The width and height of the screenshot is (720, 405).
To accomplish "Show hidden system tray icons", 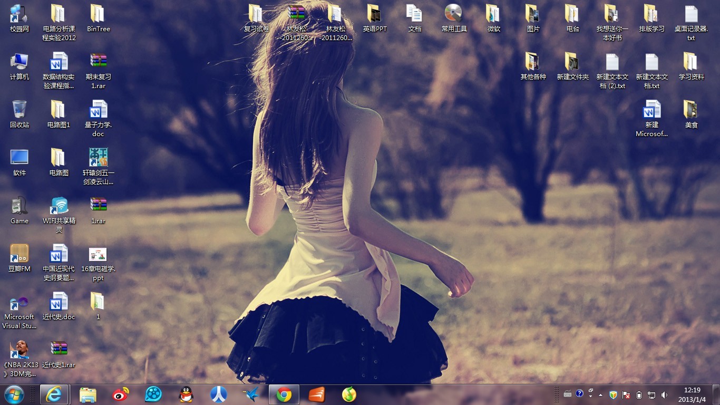I will (600, 394).
